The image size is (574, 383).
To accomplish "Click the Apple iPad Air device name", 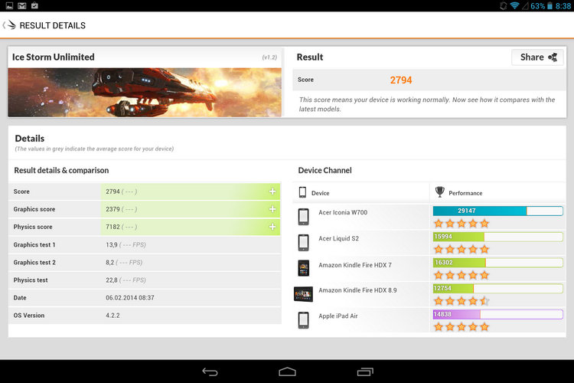I will point(338,316).
